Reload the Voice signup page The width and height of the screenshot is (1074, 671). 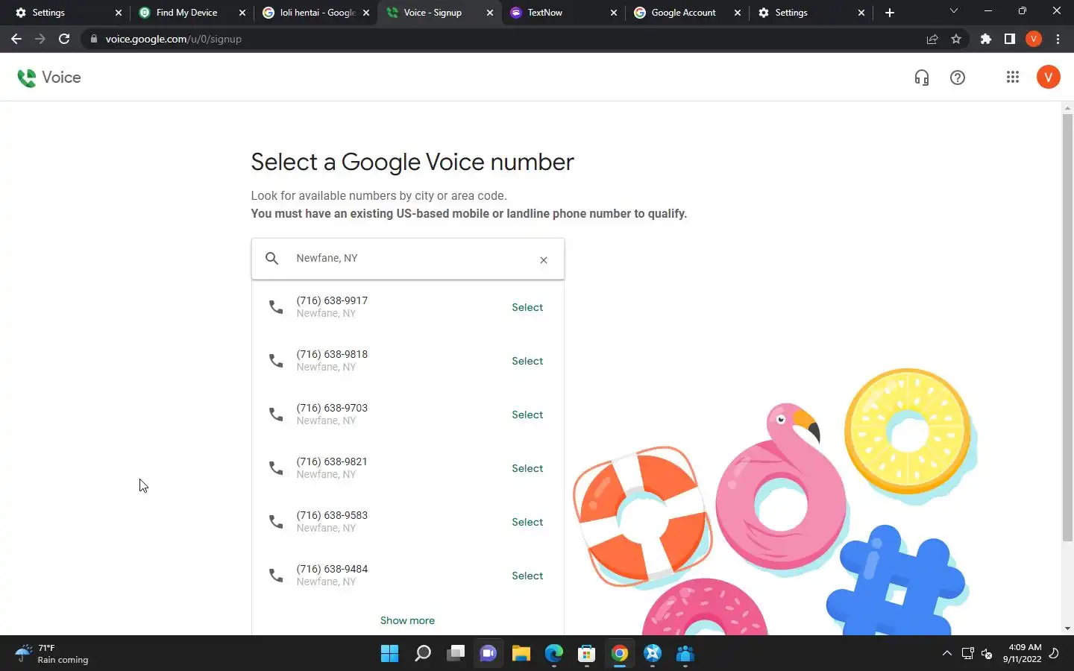point(64,39)
